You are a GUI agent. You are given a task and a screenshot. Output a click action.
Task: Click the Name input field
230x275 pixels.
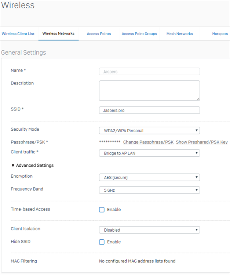(149, 72)
